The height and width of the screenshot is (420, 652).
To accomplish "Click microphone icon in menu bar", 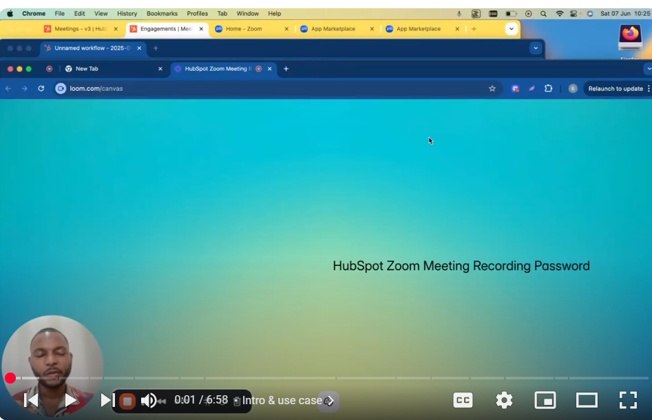I will pyautogui.click(x=459, y=14).
